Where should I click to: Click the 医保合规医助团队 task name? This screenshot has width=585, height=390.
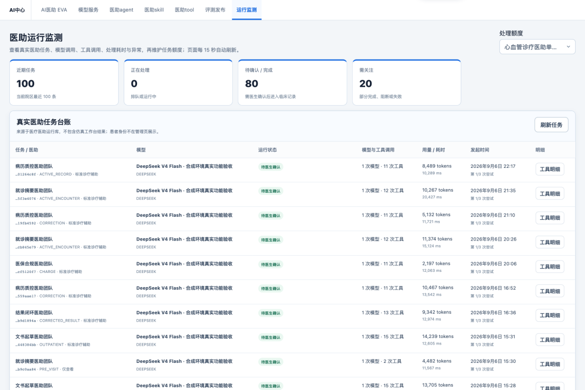click(34, 264)
